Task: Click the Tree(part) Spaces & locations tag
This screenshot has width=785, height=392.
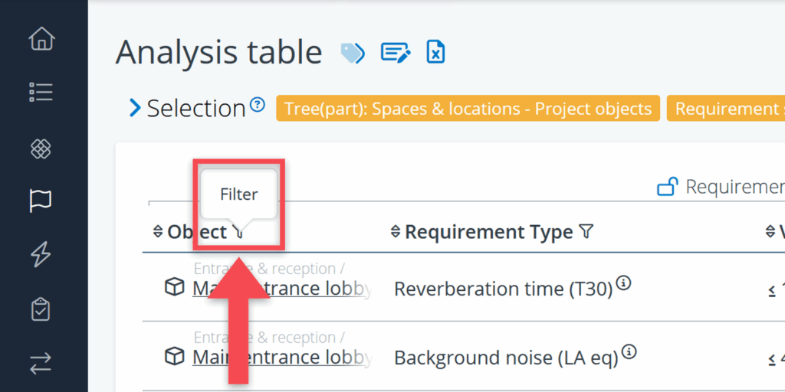Action: 468,109
